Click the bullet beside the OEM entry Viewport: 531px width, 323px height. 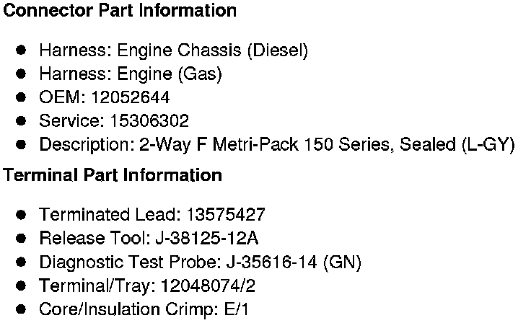(x=22, y=97)
